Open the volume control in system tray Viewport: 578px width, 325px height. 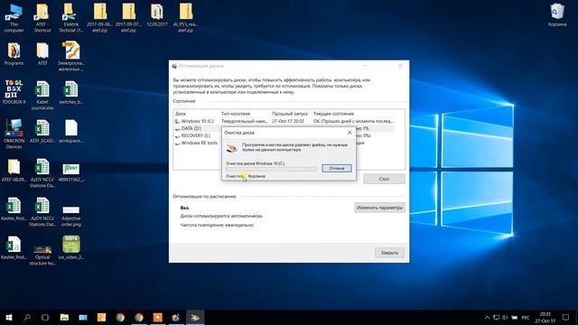505,317
